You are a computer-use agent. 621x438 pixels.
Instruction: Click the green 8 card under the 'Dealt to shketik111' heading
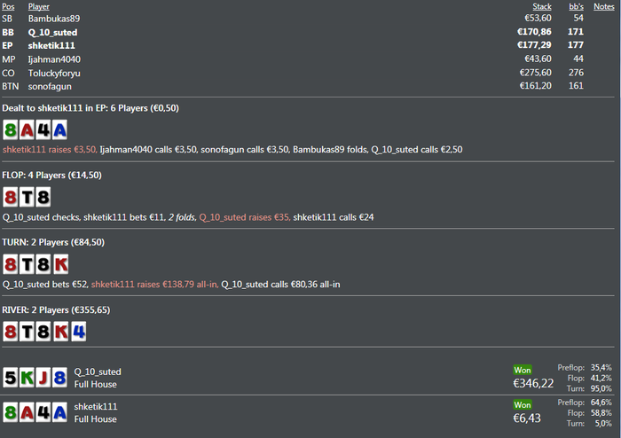click(12, 131)
